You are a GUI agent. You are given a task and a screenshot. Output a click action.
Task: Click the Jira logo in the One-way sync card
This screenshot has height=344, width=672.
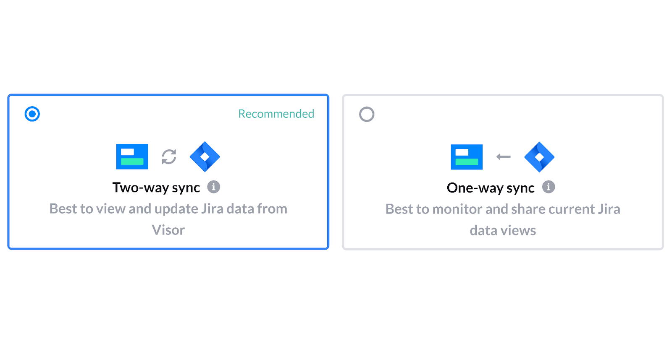click(x=540, y=157)
